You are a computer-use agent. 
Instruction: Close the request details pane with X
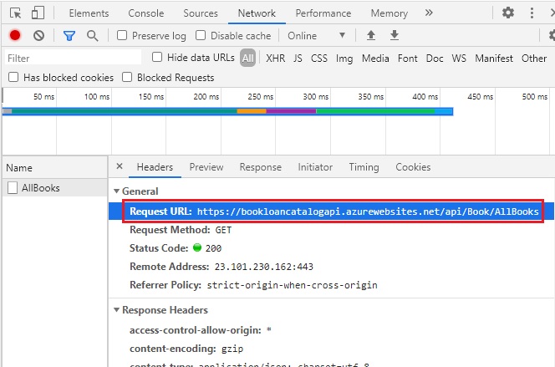coord(120,166)
